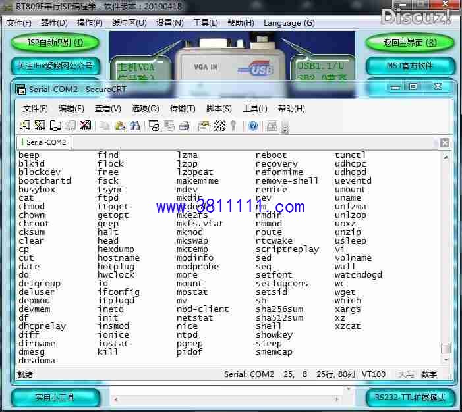Click the Quick Connect lightning icon
Image resolution: width=462 pixels, height=412 pixels.
pos(40,126)
